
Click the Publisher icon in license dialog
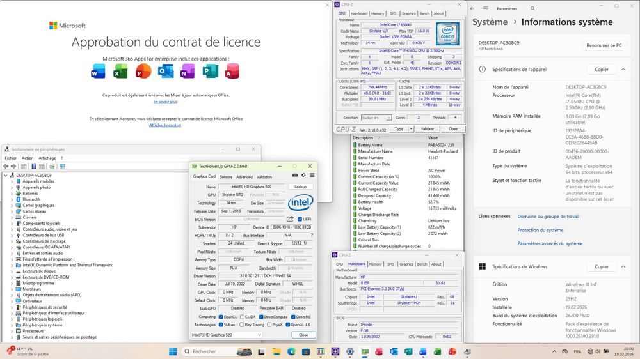point(210,72)
